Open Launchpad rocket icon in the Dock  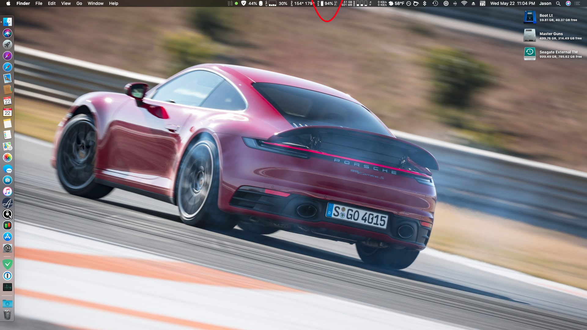7,44
